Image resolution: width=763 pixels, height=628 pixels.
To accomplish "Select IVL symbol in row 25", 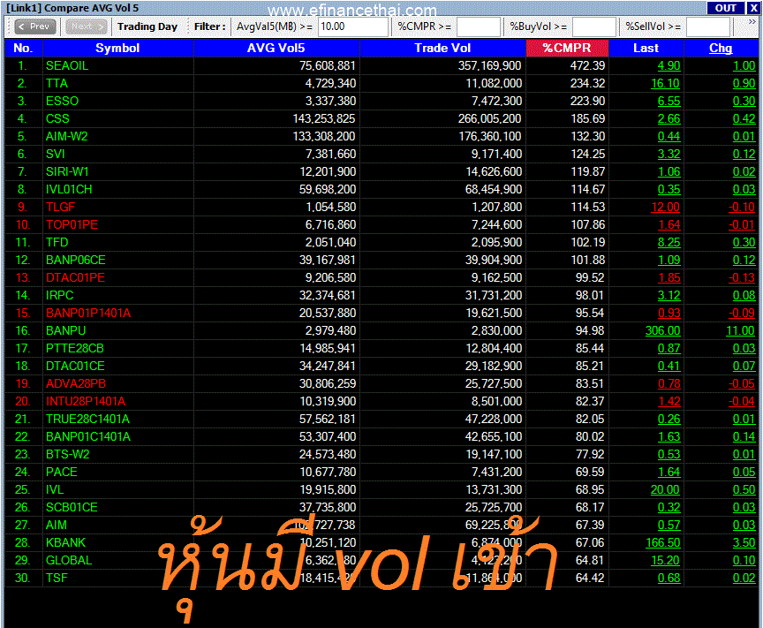I will coord(55,489).
